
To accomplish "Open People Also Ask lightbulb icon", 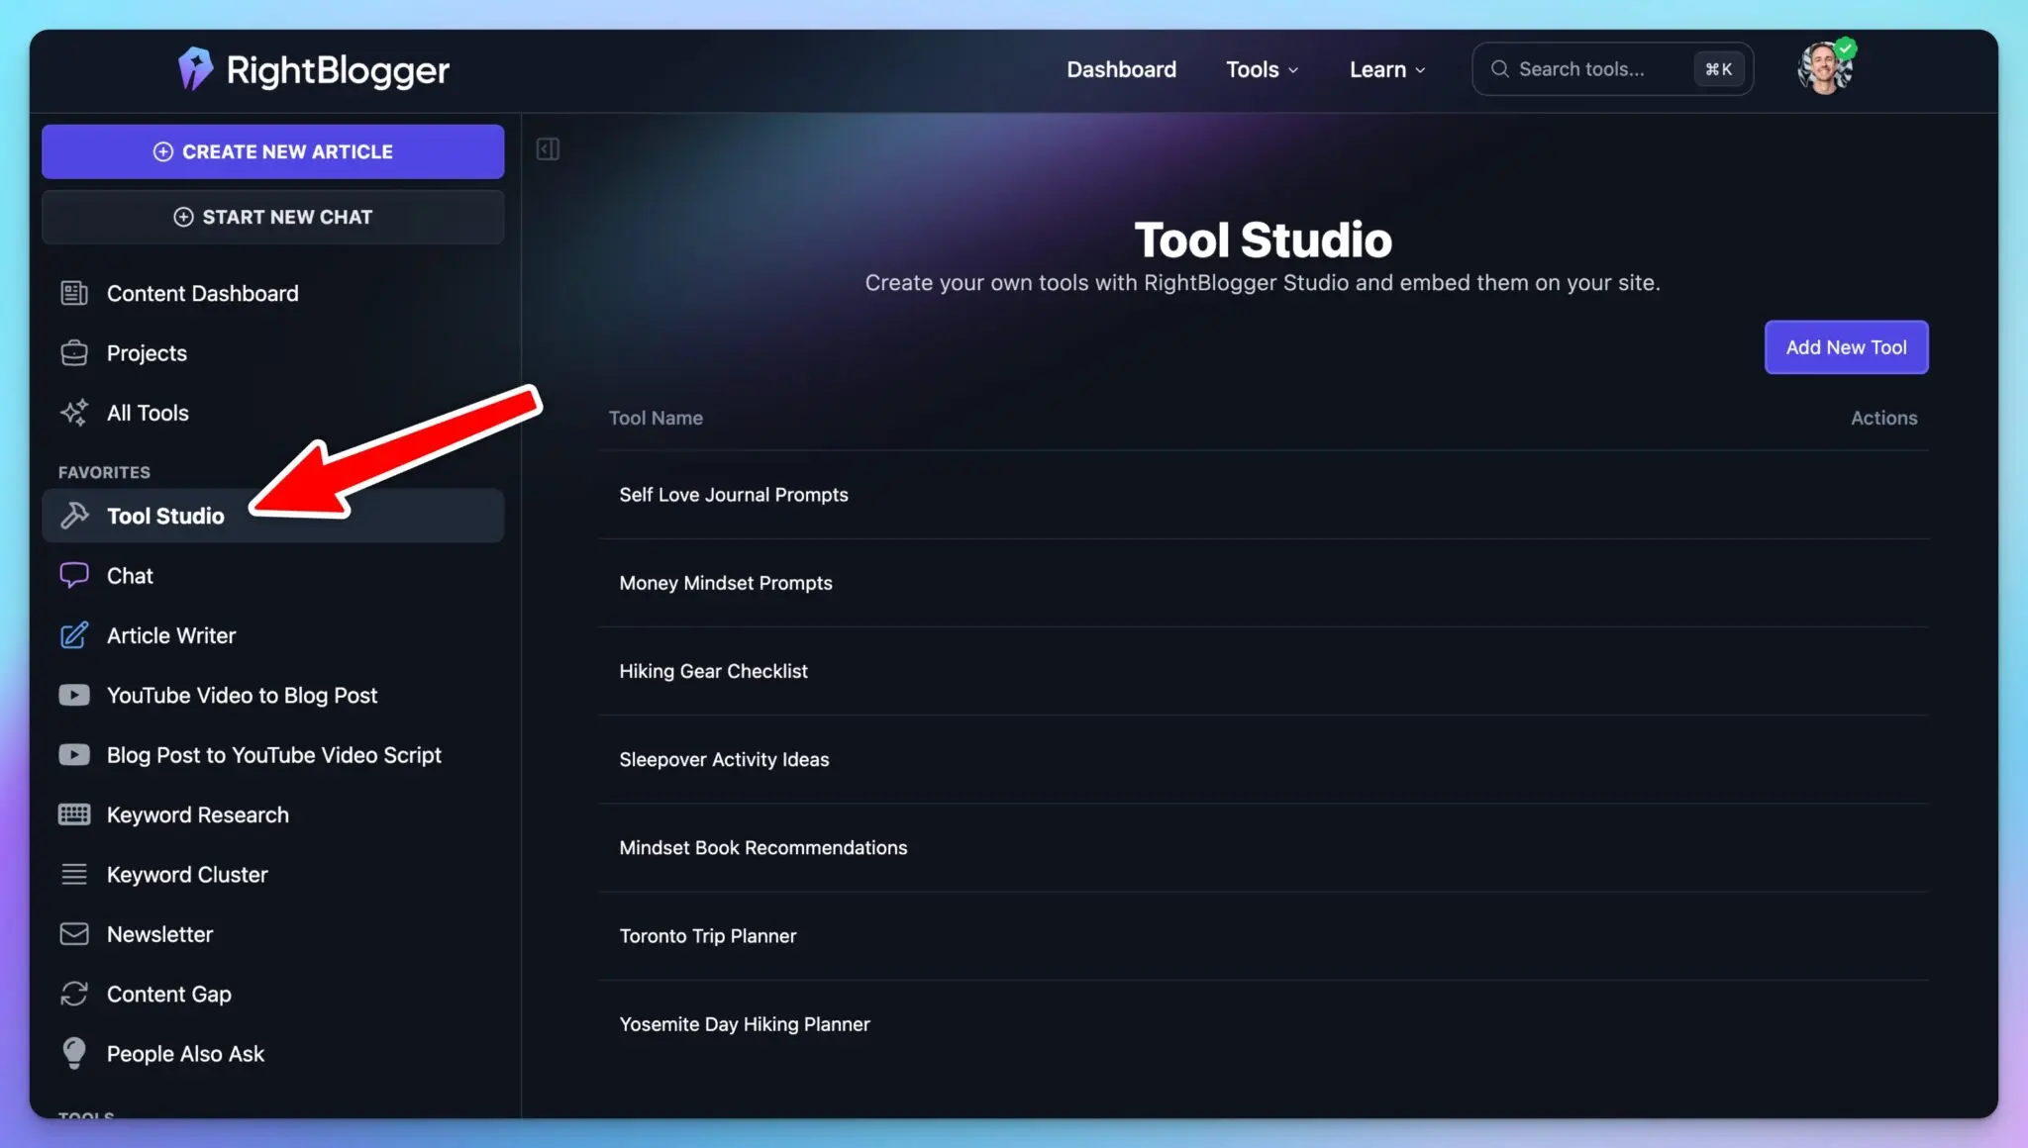I will [x=74, y=1053].
